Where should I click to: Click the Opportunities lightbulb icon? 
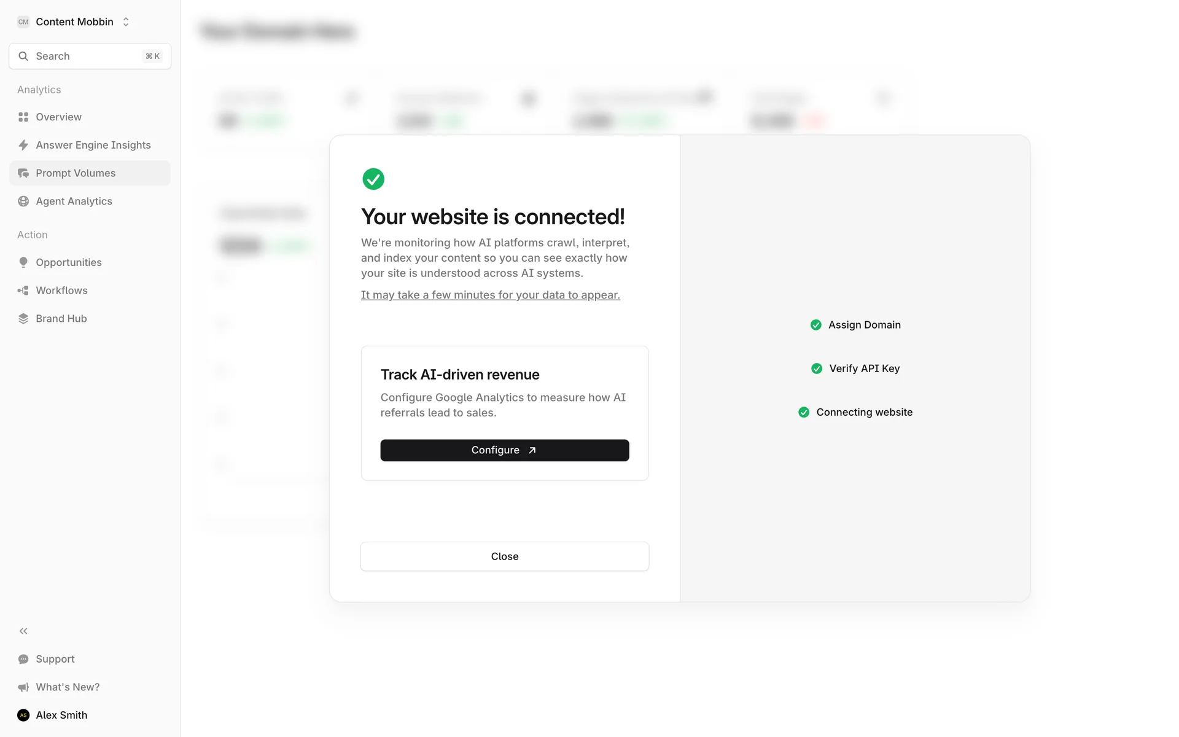(x=23, y=262)
